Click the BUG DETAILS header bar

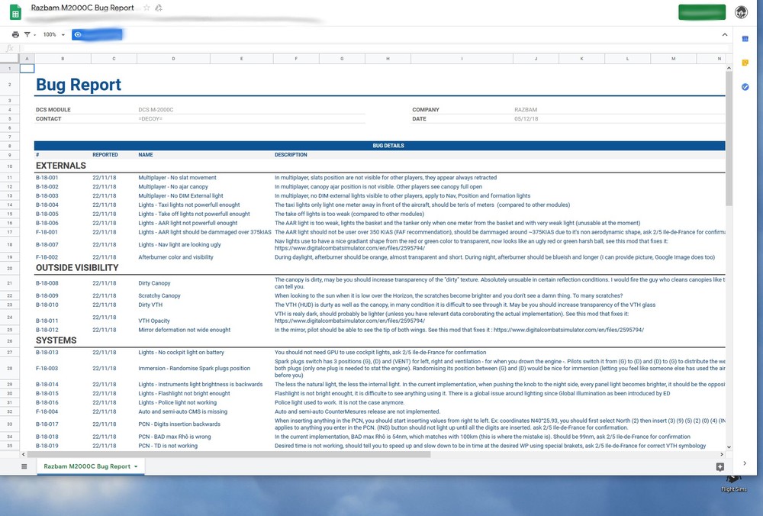379,146
